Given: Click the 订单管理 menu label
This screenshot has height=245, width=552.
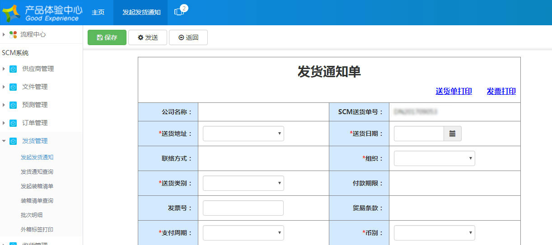Looking at the screenshot, I should 35,123.
